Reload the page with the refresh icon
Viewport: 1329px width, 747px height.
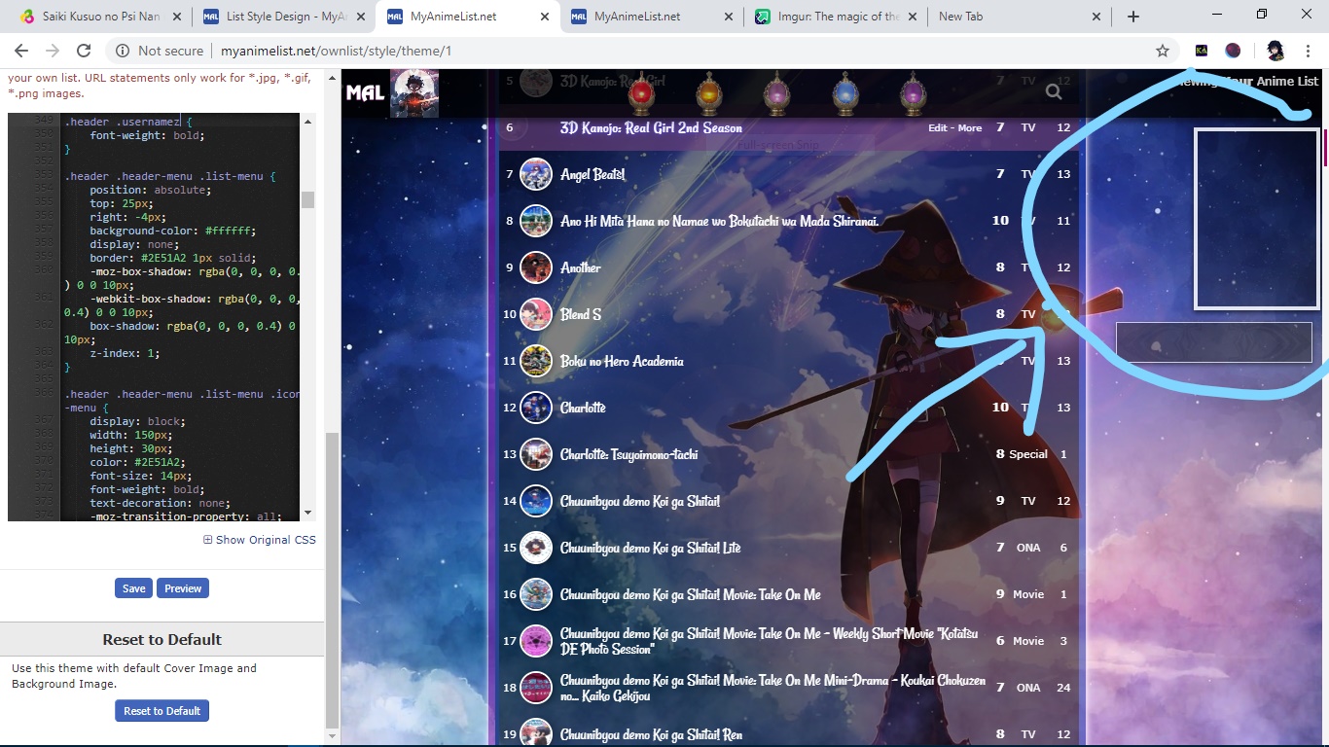click(x=84, y=51)
